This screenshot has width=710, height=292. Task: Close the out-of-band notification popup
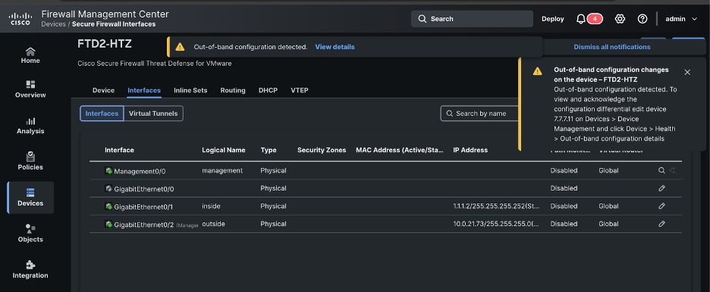687,72
